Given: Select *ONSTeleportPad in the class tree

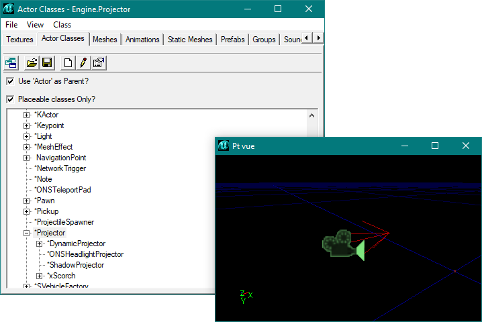Looking at the screenshot, I should pyautogui.click(x=62, y=190).
